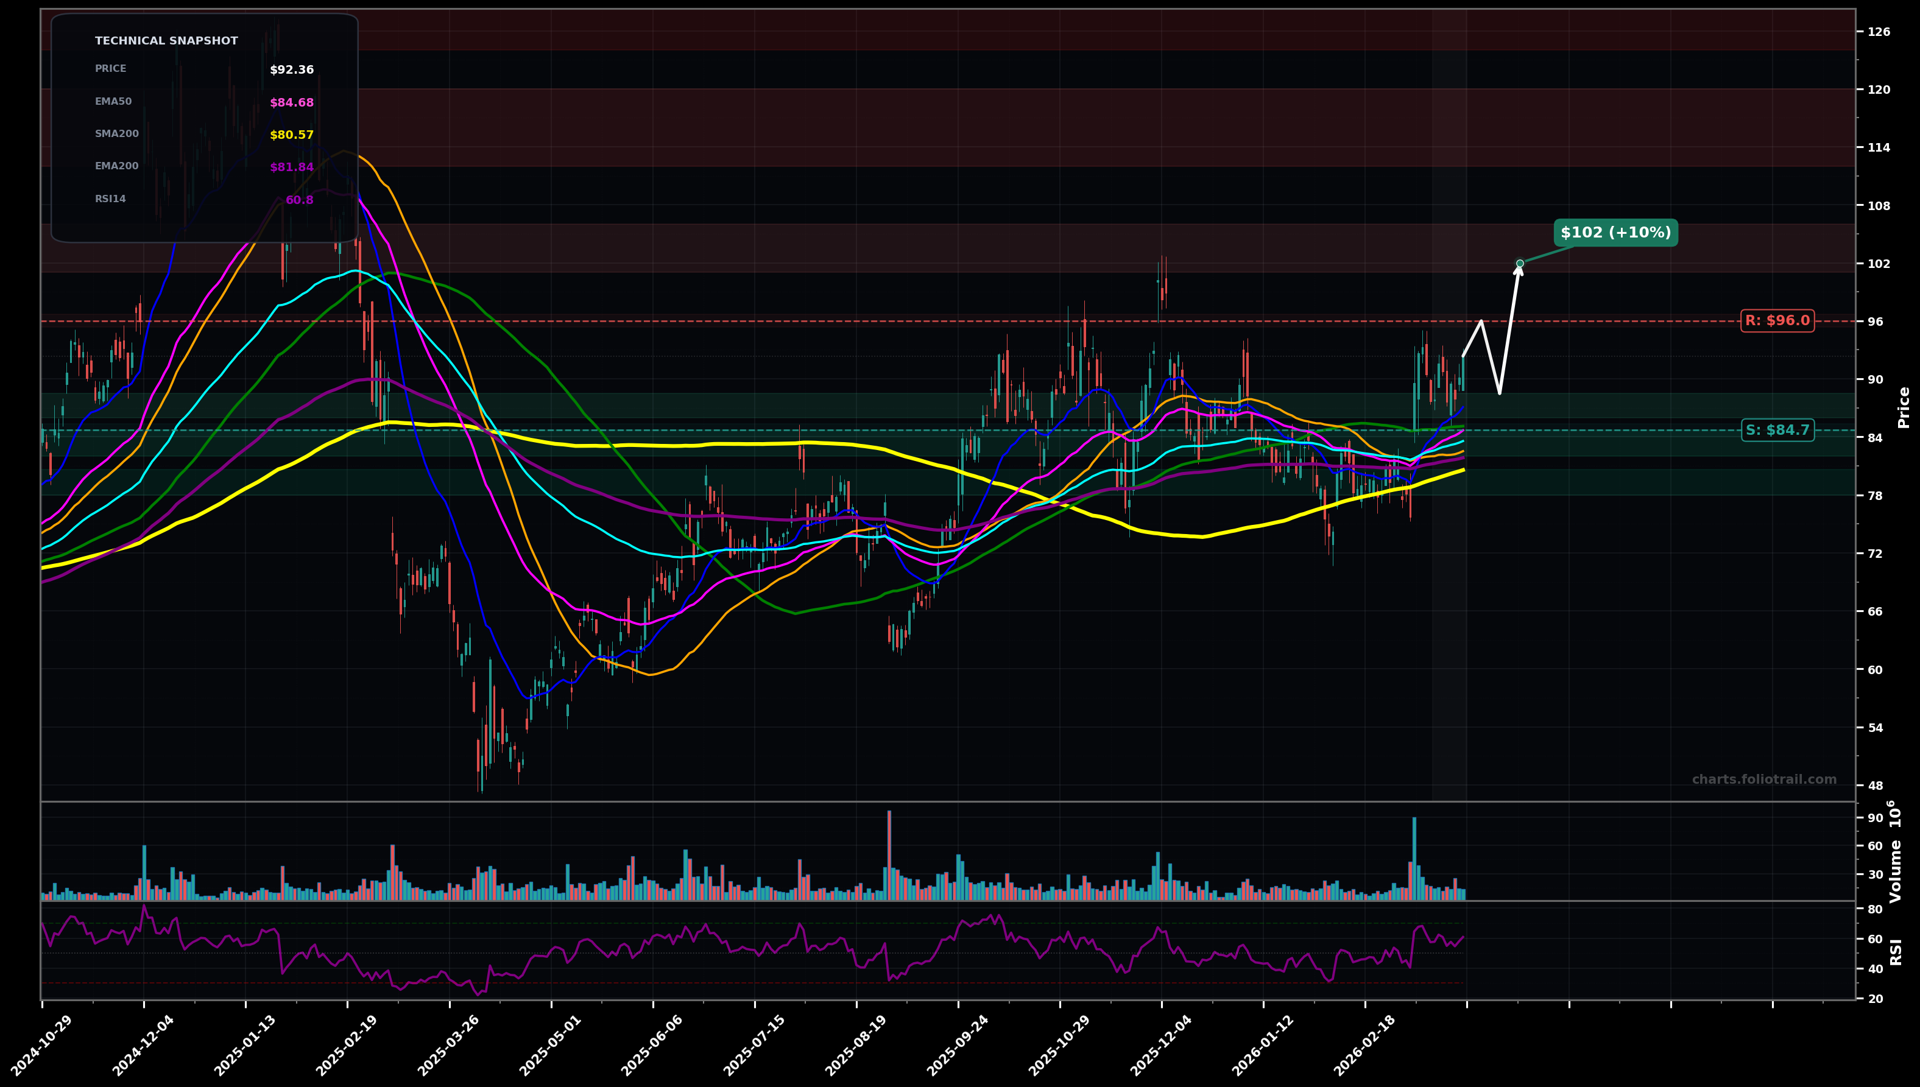This screenshot has width=1920, height=1087.
Task: Click the charts.foliotrail.com watermark link
Action: click(1764, 779)
